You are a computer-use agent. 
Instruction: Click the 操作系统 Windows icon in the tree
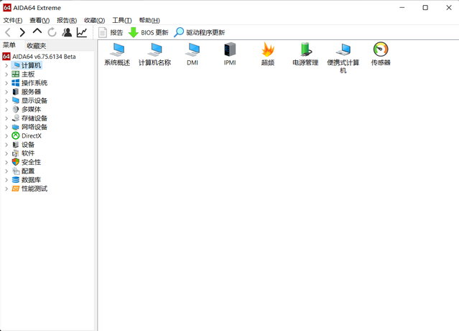16,83
